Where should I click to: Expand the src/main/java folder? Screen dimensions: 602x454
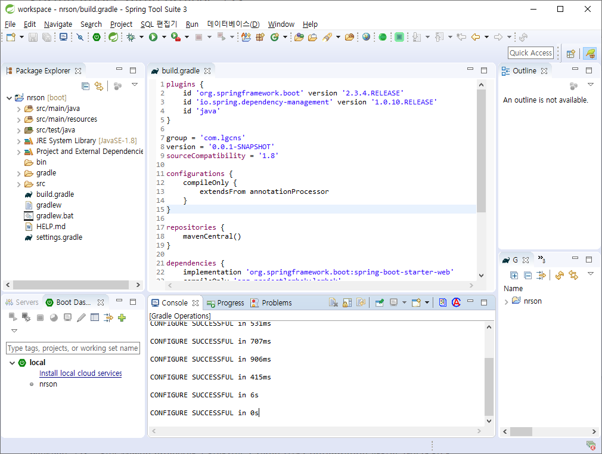(x=19, y=109)
